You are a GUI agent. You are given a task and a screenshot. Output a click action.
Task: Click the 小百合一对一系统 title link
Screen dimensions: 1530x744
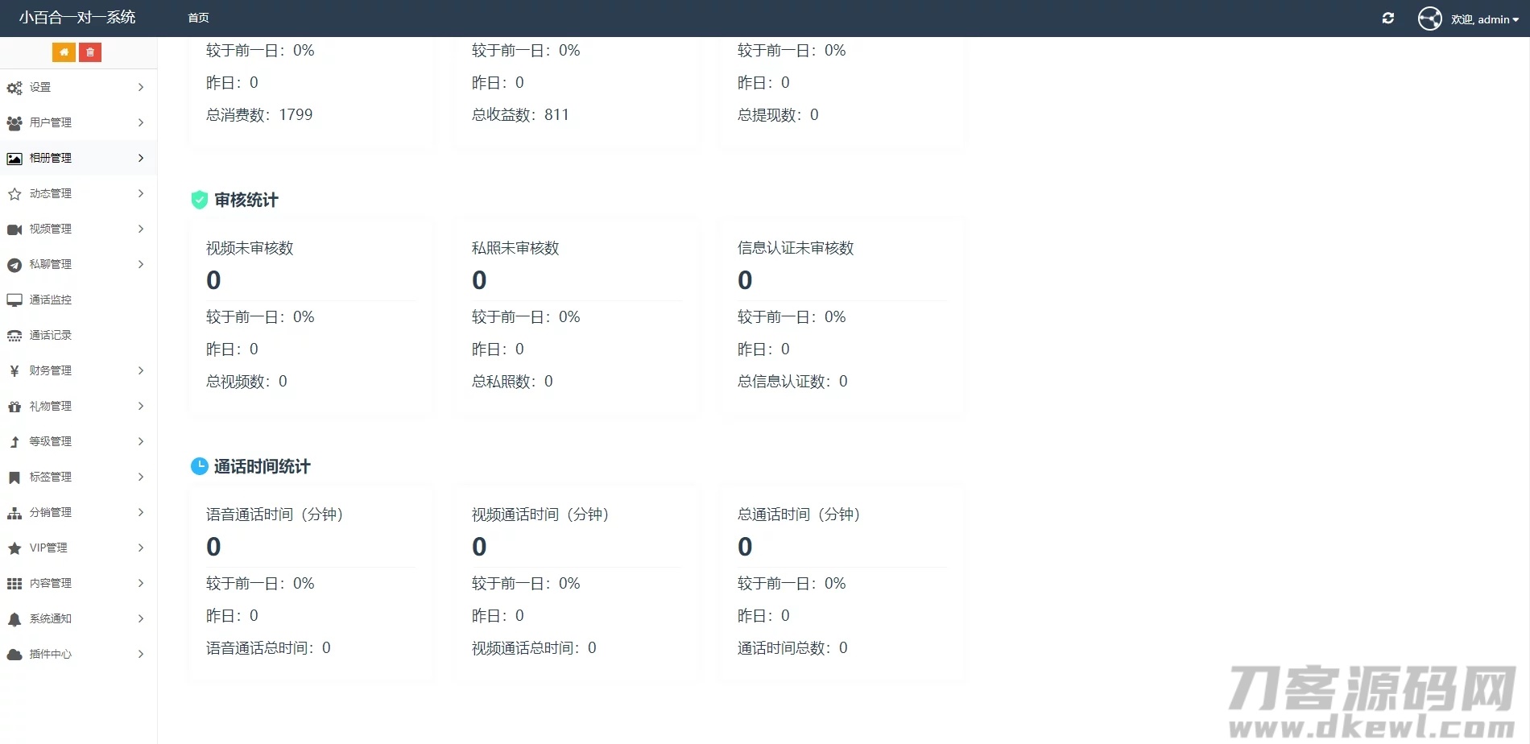pyautogui.click(x=77, y=18)
